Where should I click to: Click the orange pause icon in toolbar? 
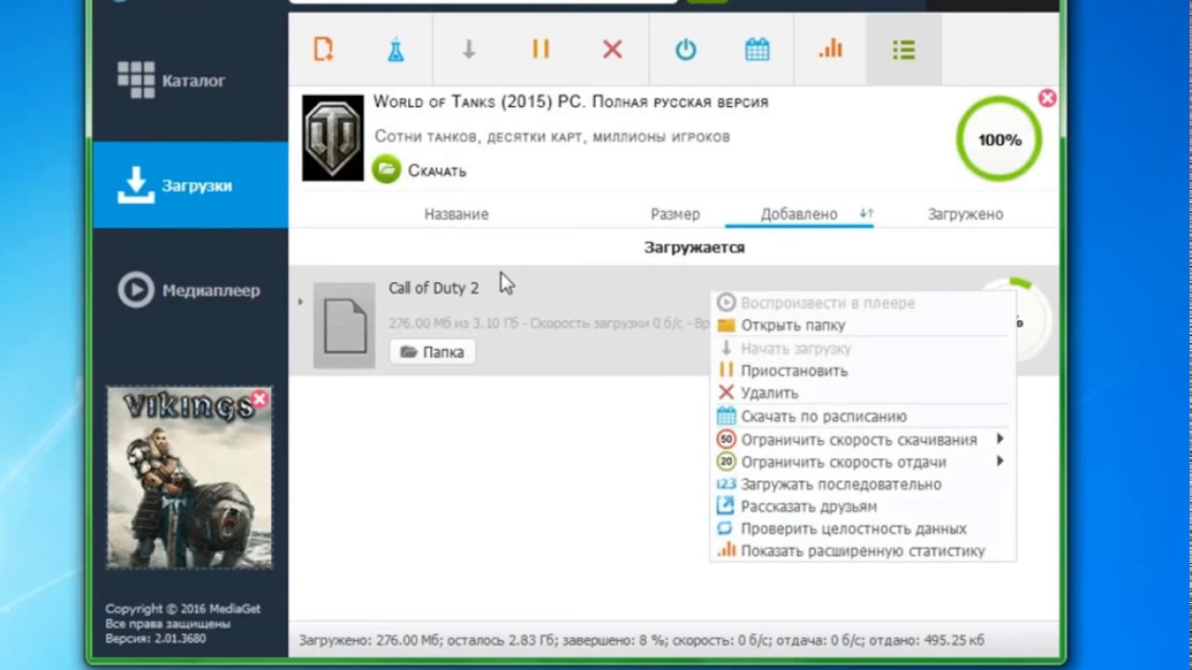(x=541, y=49)
